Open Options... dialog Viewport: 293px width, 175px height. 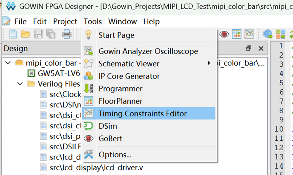click(x=149, y=155)
